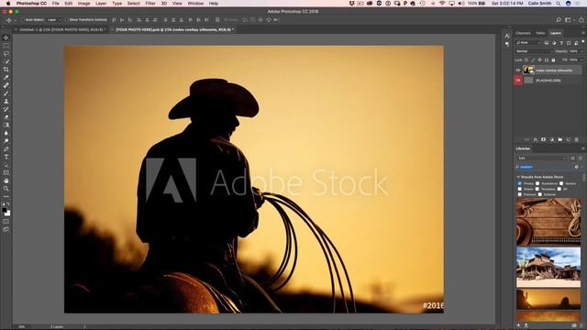Screen dimensions: 587x330
Task: Enable the Auto-Select checkbox
Action: 23,20
